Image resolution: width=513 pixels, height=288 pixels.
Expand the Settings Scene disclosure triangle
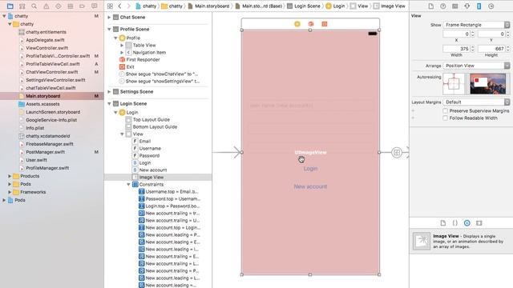pos(109,92)
